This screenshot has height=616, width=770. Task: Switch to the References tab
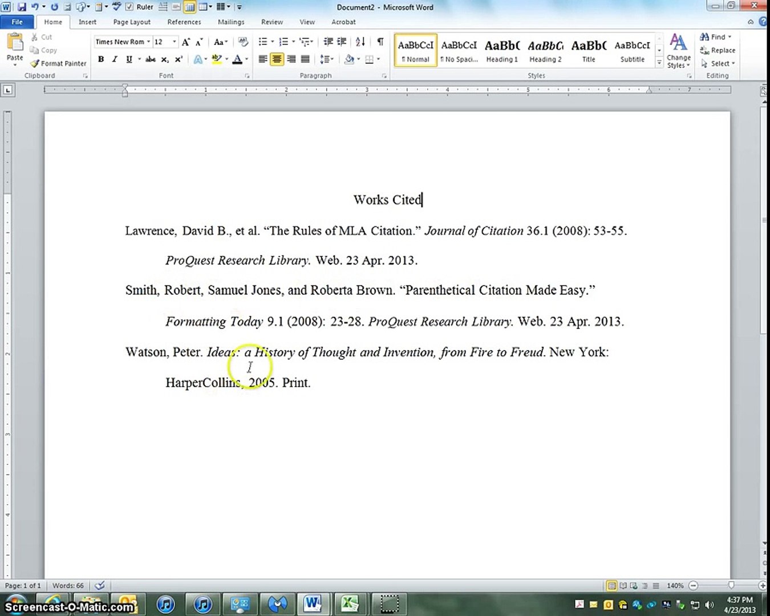[x=184, y=22]
